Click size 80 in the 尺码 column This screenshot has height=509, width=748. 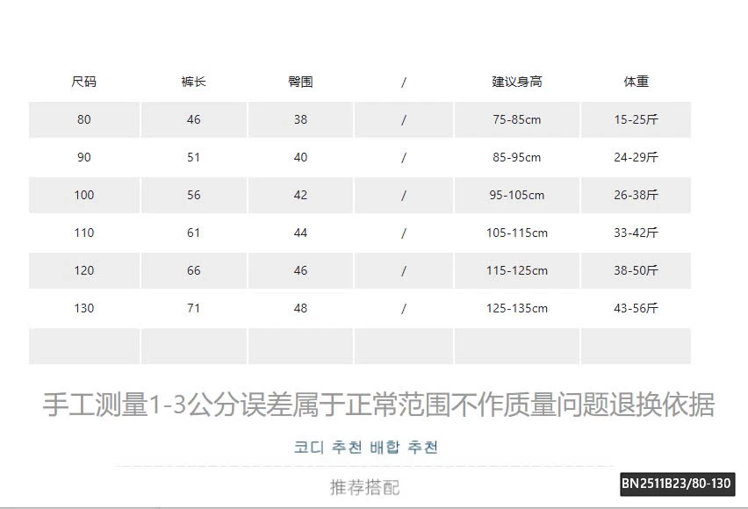click(83, 119)
